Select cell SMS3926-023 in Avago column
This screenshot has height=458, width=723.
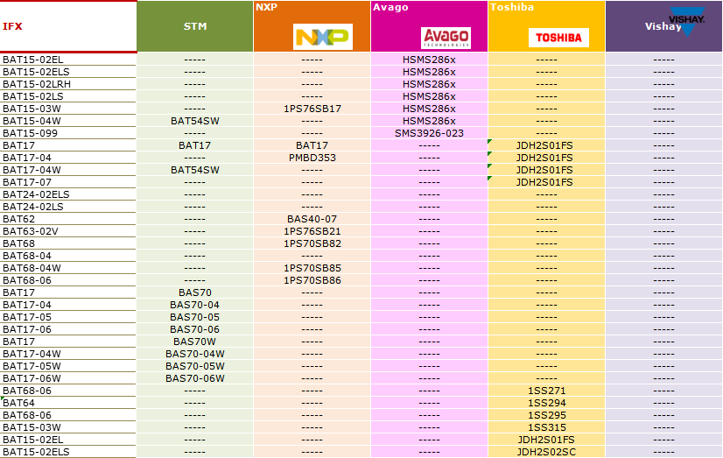pyautogui.click(x=429, y=133)
